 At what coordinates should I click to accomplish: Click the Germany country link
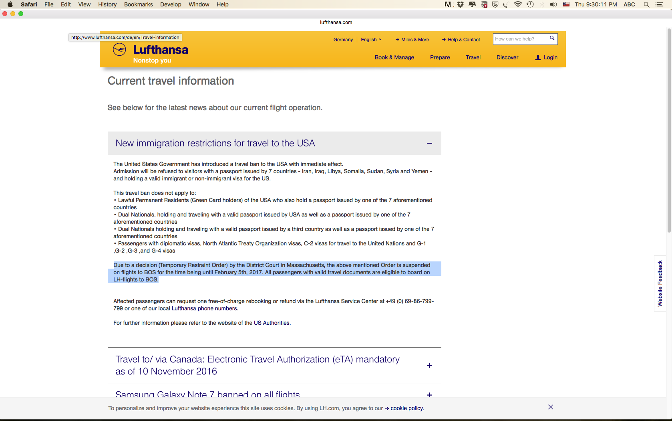click(343, 40)
